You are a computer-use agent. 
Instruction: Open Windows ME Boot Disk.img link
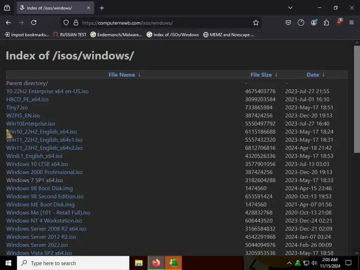click(x=40, y=204)
